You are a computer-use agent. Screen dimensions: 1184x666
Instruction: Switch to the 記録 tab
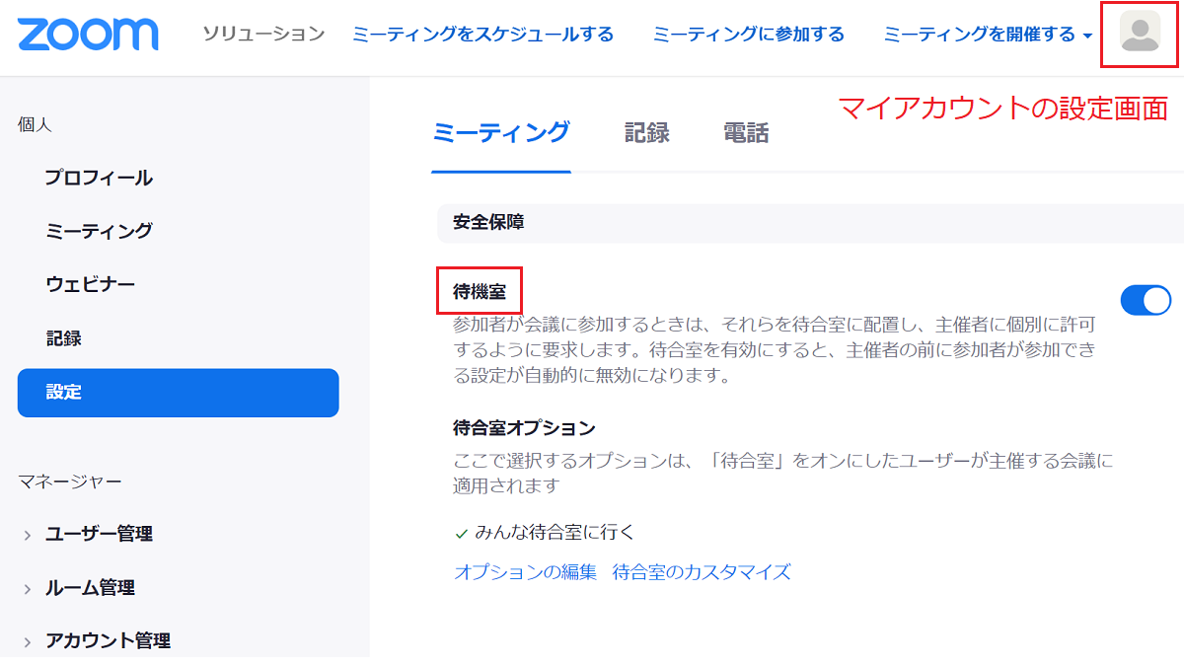click(646, 133)
